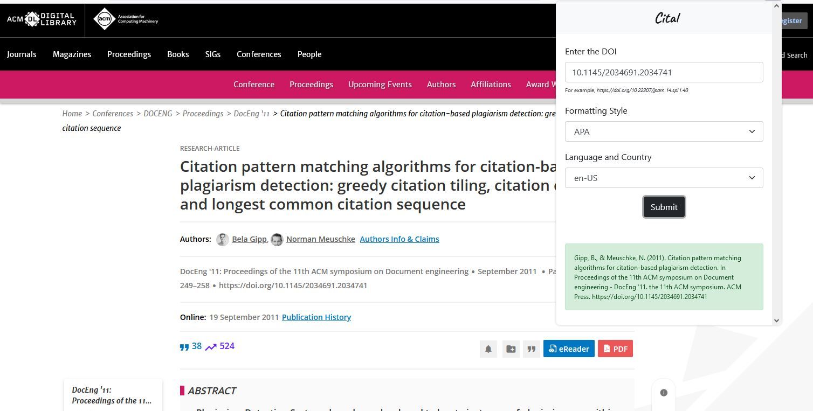813x411 pixels.
Task: Open the eReader view
Action: click(x=569, y=349)
